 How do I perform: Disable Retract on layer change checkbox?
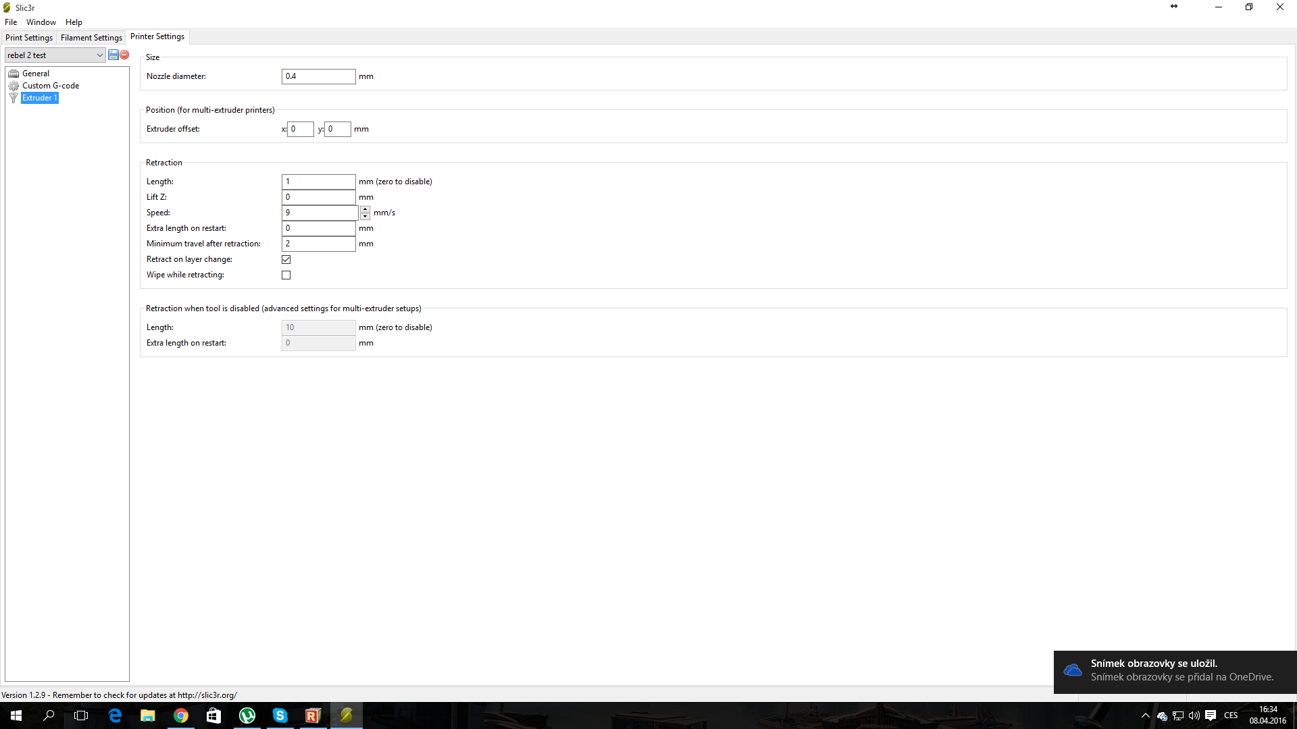point(286,259)
